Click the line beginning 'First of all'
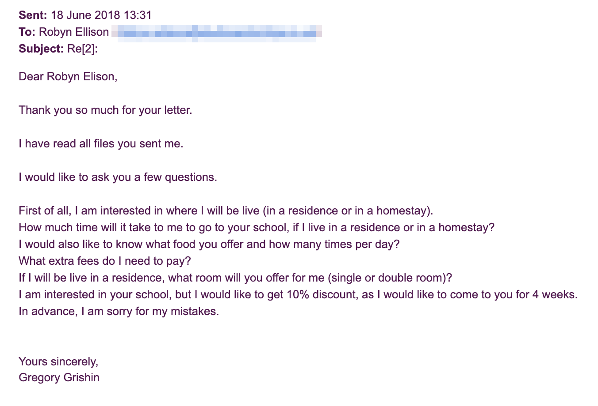Viewport: 598px width, 406px height. point(226,211)
